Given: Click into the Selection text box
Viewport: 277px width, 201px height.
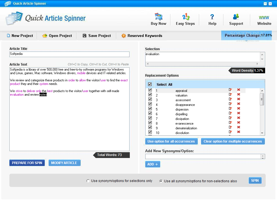Looking at the screenshot, I should coord(203,57).
